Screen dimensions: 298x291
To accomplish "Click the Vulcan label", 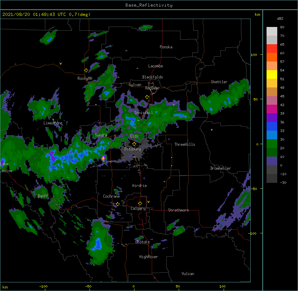I will 188,274.
